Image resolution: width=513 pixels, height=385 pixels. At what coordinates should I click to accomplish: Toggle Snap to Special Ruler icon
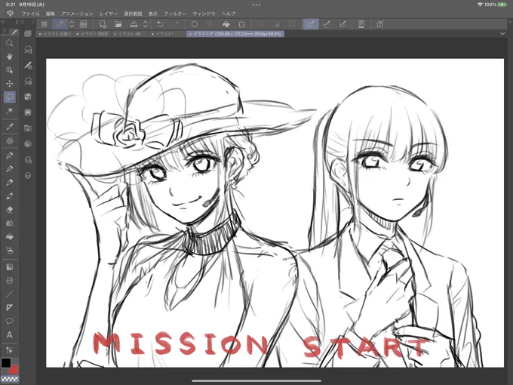point(327,24)
